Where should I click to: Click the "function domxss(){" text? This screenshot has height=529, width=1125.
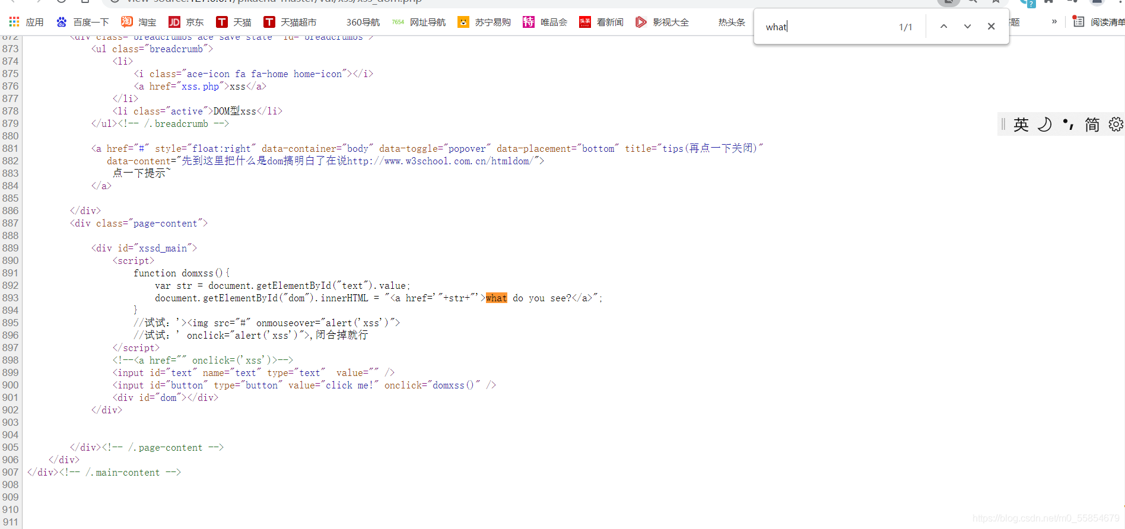tap(182, 273)
